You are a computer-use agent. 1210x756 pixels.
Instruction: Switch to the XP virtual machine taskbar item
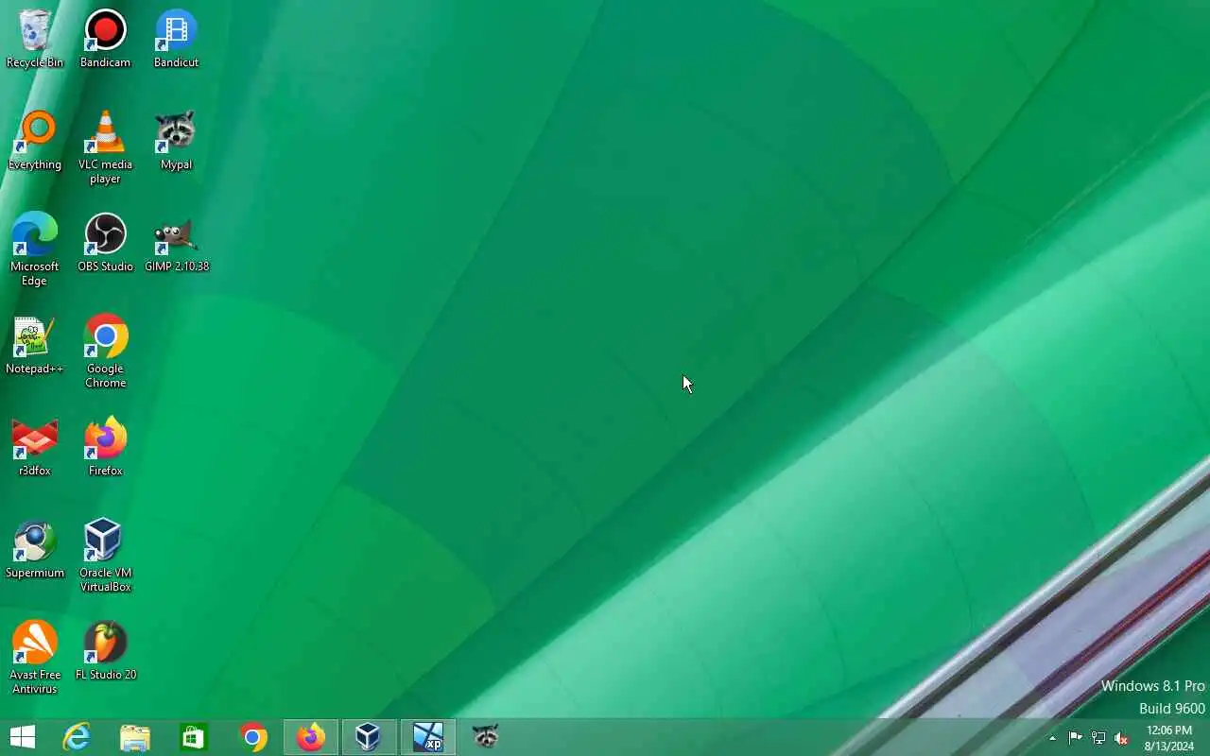428,737
